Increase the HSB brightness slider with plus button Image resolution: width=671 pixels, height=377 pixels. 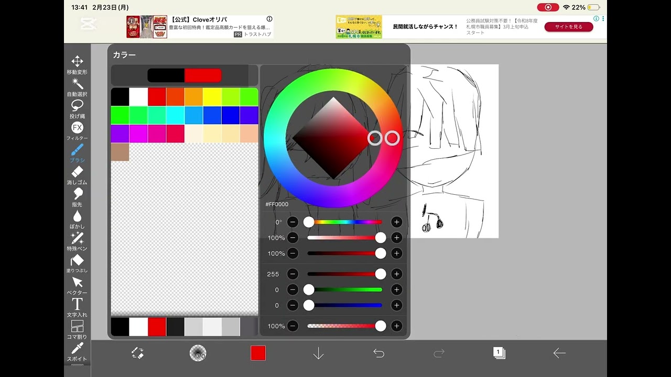coord(397,253)
